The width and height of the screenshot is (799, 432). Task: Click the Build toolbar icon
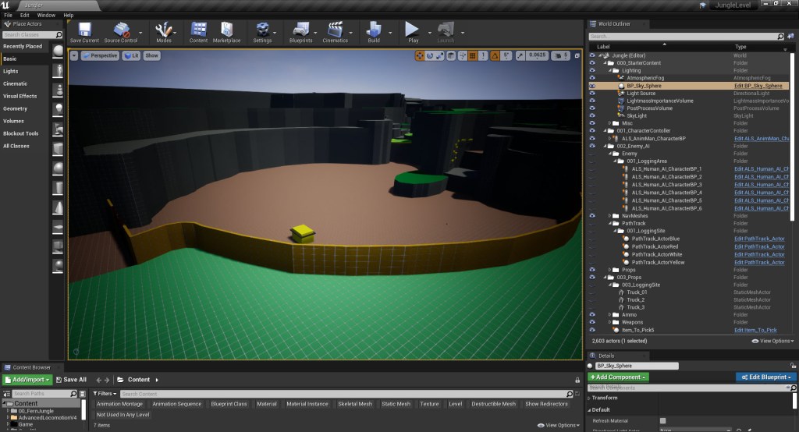coord(374,30)
